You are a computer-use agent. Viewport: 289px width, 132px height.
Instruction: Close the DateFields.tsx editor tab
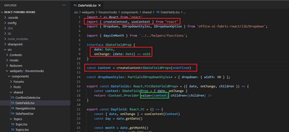pos(100,5)
